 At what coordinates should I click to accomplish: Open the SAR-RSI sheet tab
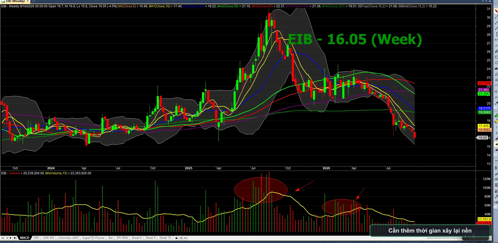(x=49, y=238)
